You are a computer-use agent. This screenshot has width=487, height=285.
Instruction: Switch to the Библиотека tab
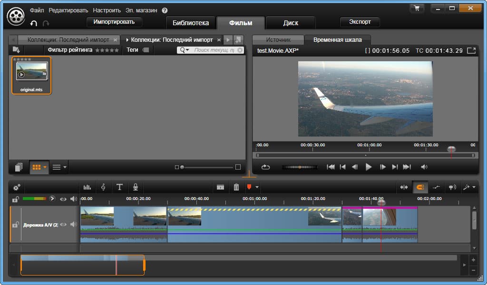[190, 22]
